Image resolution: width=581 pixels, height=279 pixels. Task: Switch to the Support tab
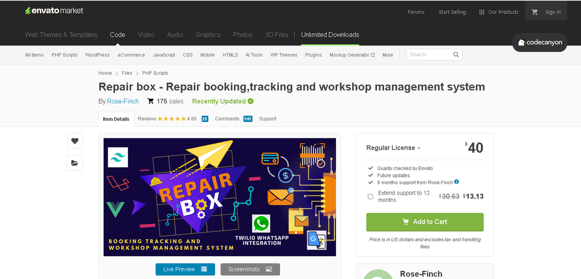click(268, 119)
